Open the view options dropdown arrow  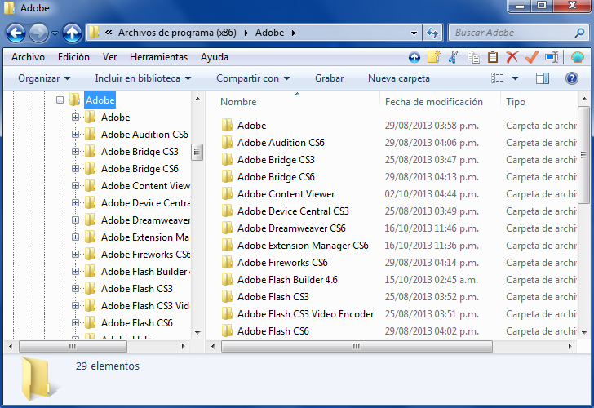point(515,78)
